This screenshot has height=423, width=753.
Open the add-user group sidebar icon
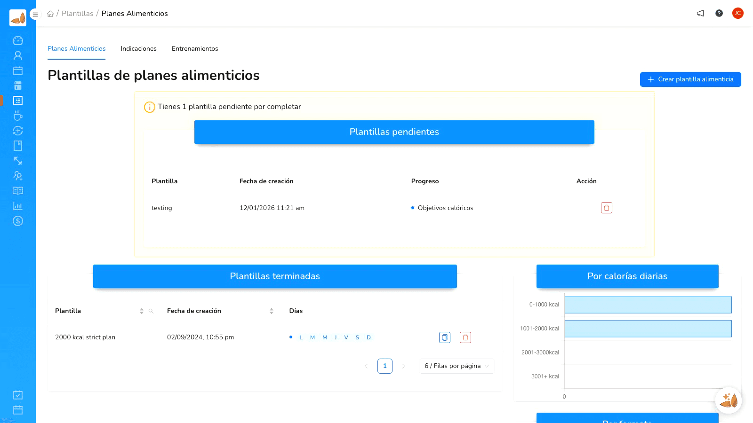pos(18,176)
